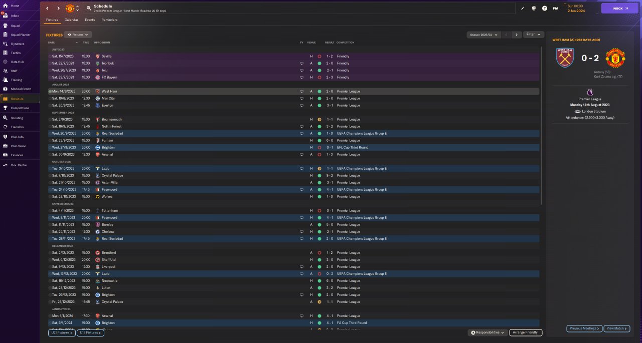
Task: Click the manager profile globe icon
Action: click(534, 8)
